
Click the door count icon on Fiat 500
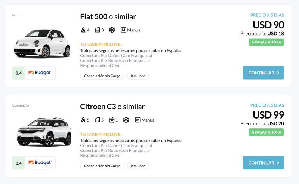pyautogui.click(x=98, y=30)
